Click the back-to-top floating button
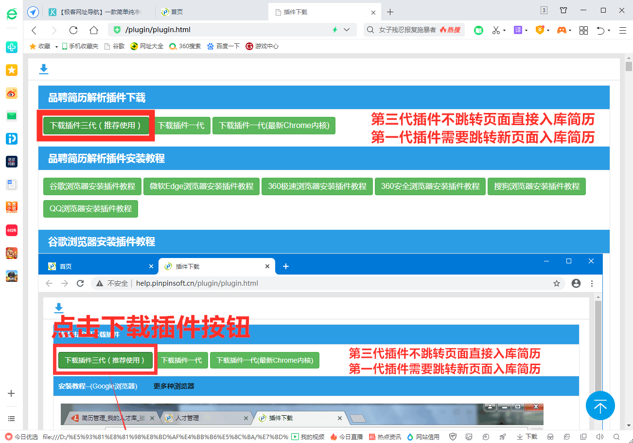The width and height of the screenshot is (633, 443). [600, 406]
